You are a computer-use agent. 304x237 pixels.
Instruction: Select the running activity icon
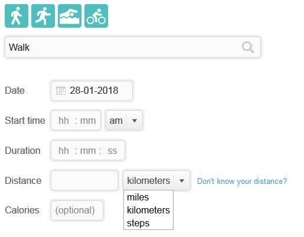[x=43, y=16]
